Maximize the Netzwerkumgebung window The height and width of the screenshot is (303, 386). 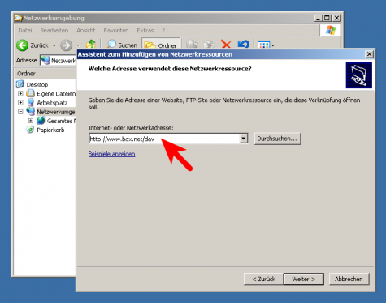327,18
